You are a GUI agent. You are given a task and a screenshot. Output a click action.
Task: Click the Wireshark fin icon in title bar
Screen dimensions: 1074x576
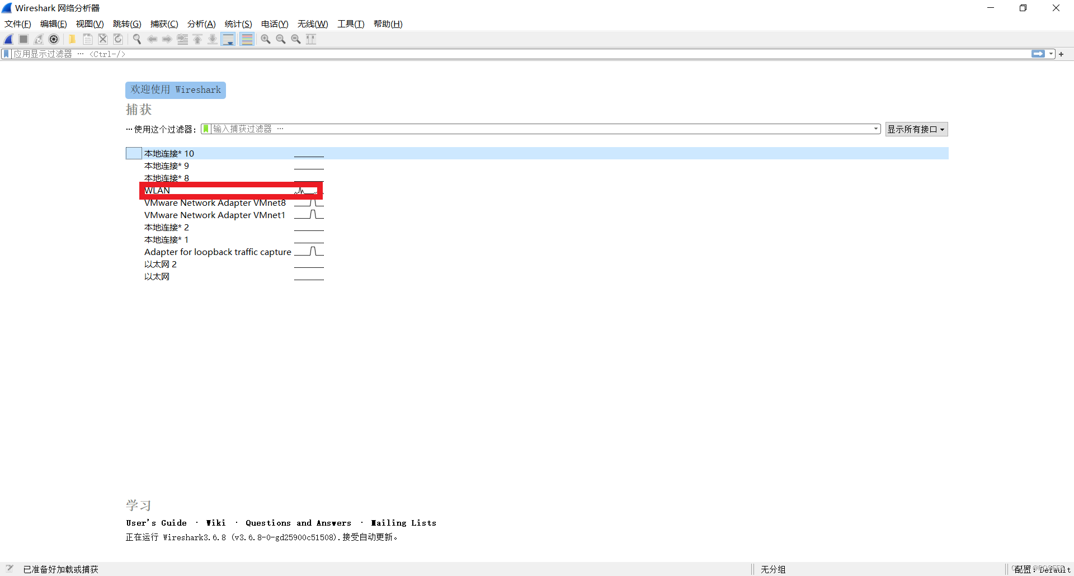(7, 8)
